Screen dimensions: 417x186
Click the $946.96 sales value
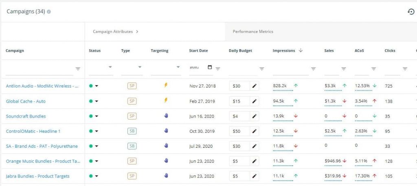tap(333, 161)
